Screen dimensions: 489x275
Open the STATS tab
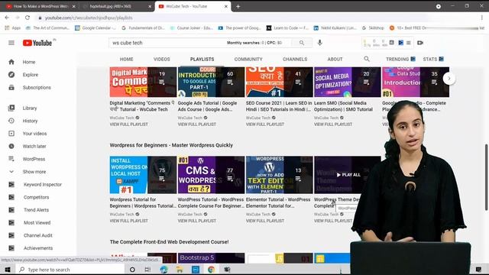[433, 60]
